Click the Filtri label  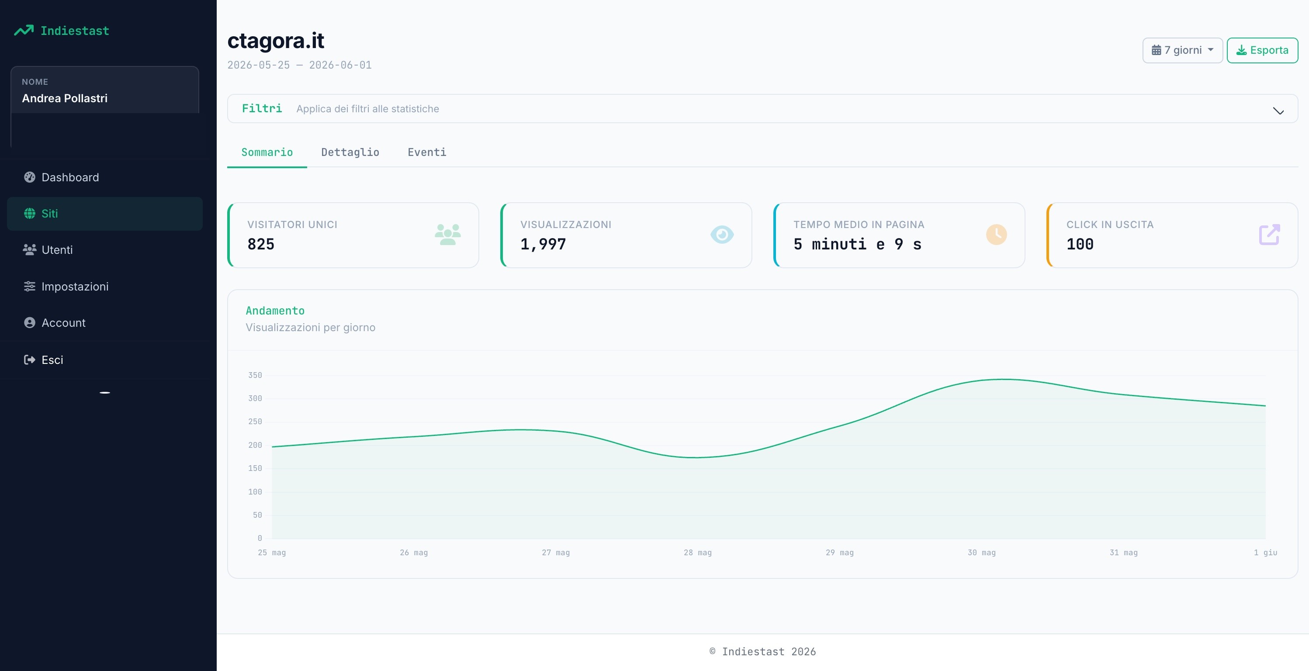tap(262, 108)
